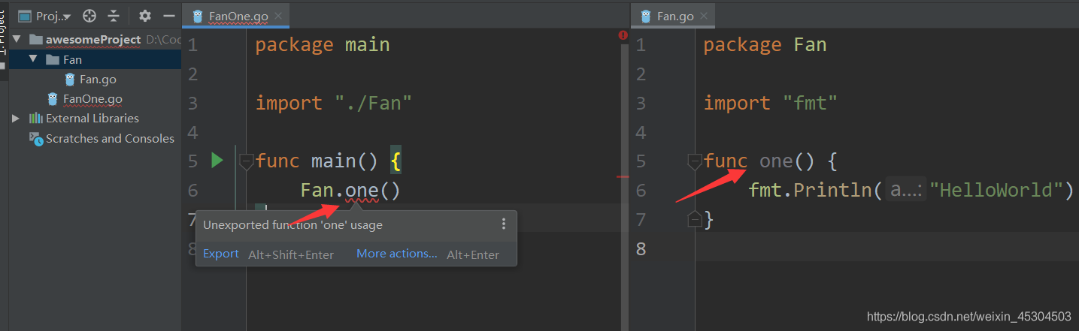Click the red error indicator in FanOne.go editor

click(623, 35)
